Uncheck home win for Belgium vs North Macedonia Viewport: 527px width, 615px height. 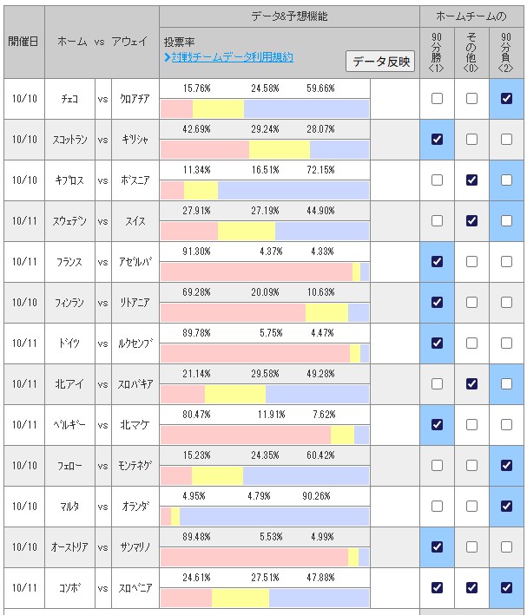click(x=437, y=425)
